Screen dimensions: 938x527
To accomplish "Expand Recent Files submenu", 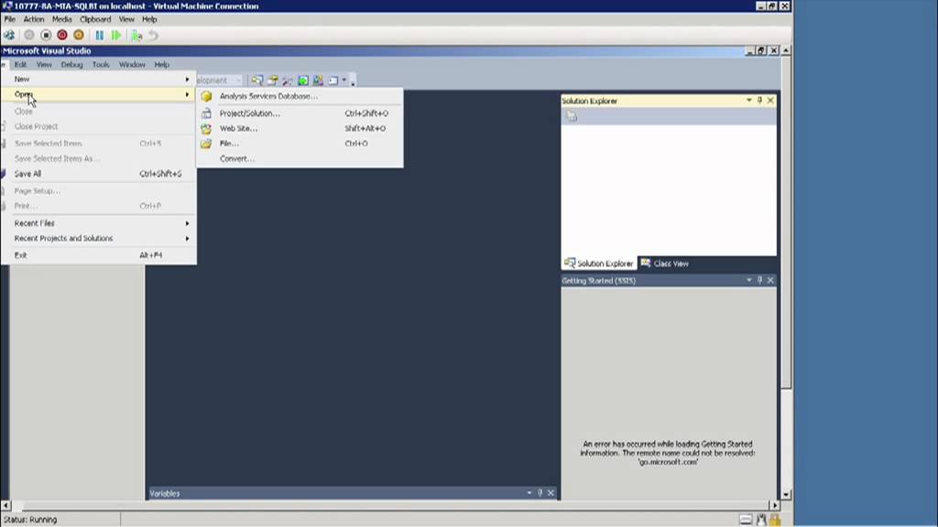I will click(x=98, y=223).
